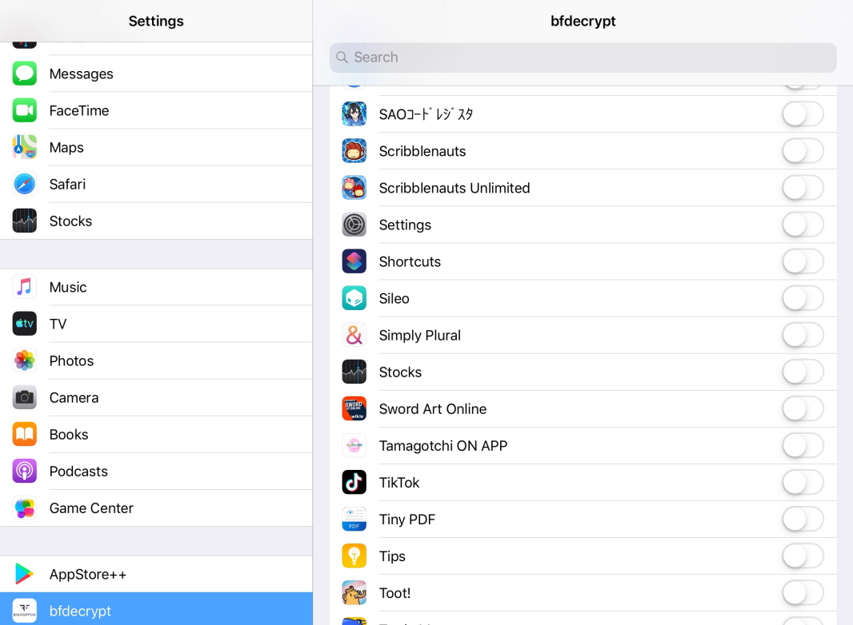Open Safari settings in sidebar
Screen dimensions: 853x625
[x=67, y=184]
